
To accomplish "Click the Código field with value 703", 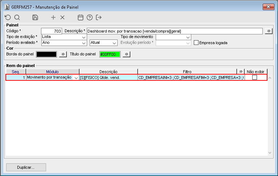I will click(52, 31).
